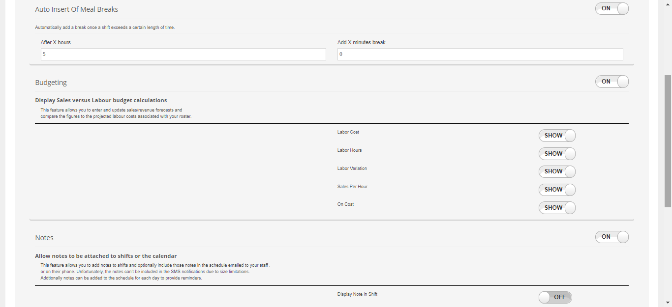Select the 'Auto Insert Of Meal Breaks' heading
Image resolution: width=672 pixels, height=307 pixels.
tap(77, 9)
